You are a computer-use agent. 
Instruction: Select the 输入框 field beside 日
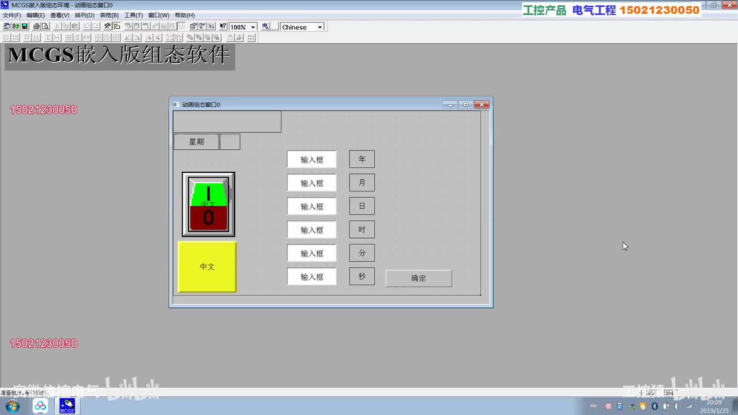(312, 206)
